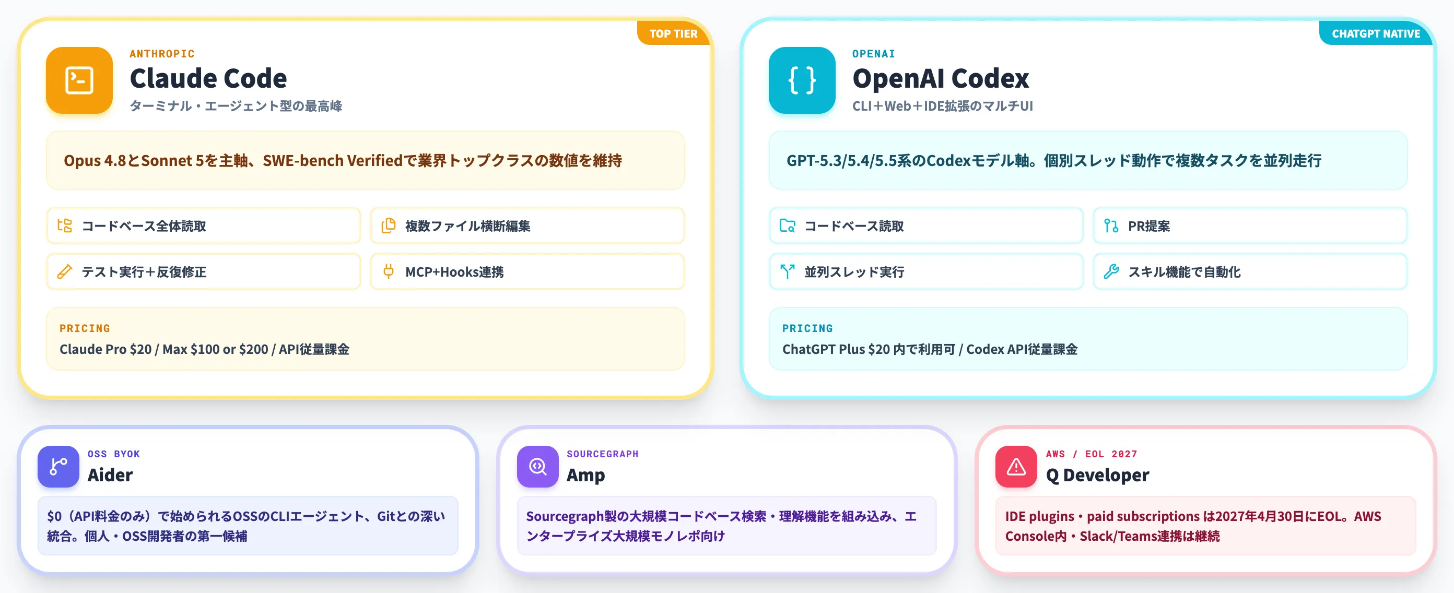Click the ターミナル・エージェント型の最高峰 subtitle

tap(236, 106)
